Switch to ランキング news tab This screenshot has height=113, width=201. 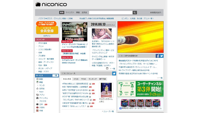[93, 79]
